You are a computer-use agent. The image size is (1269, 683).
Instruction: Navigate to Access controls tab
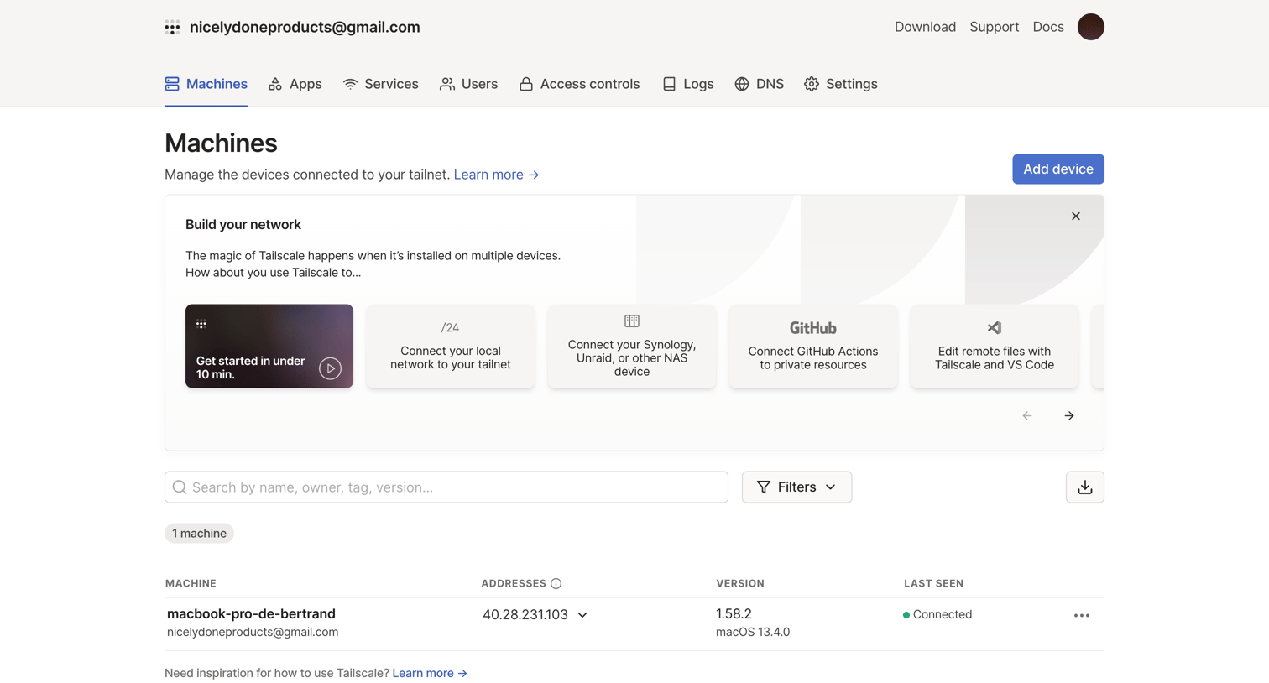point(579,84)
